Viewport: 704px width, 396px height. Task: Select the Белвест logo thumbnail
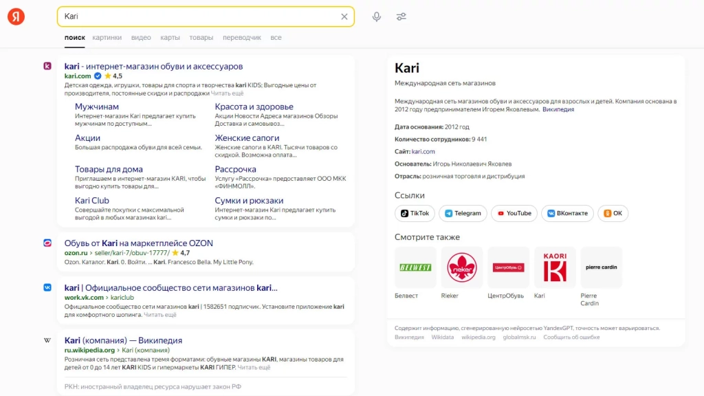pyautogui.click(x=415, y=267)
